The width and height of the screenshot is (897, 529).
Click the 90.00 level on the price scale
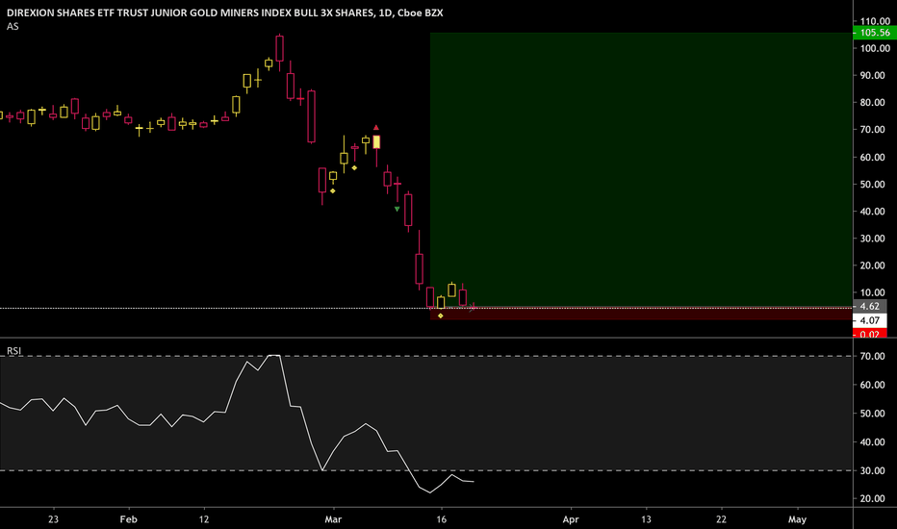click(x=872, y=75)
